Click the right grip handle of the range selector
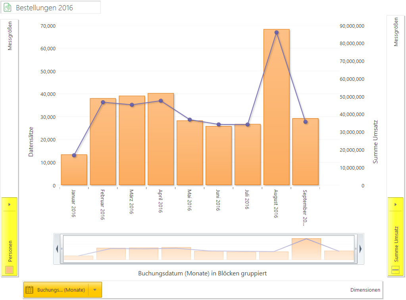The height and width of the screenshot is (300, 406). click(x=356, y=249)
